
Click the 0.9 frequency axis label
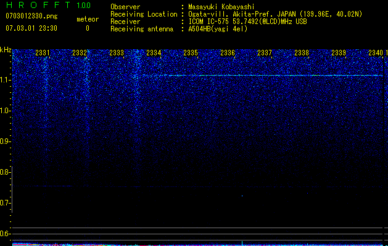tap(5, 141)
